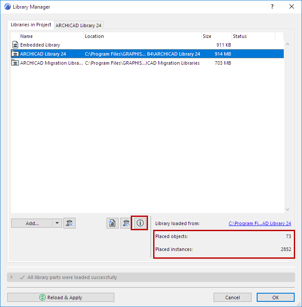Click the Add... button
This screenshot has height=307, width=302.
point(32,223)
